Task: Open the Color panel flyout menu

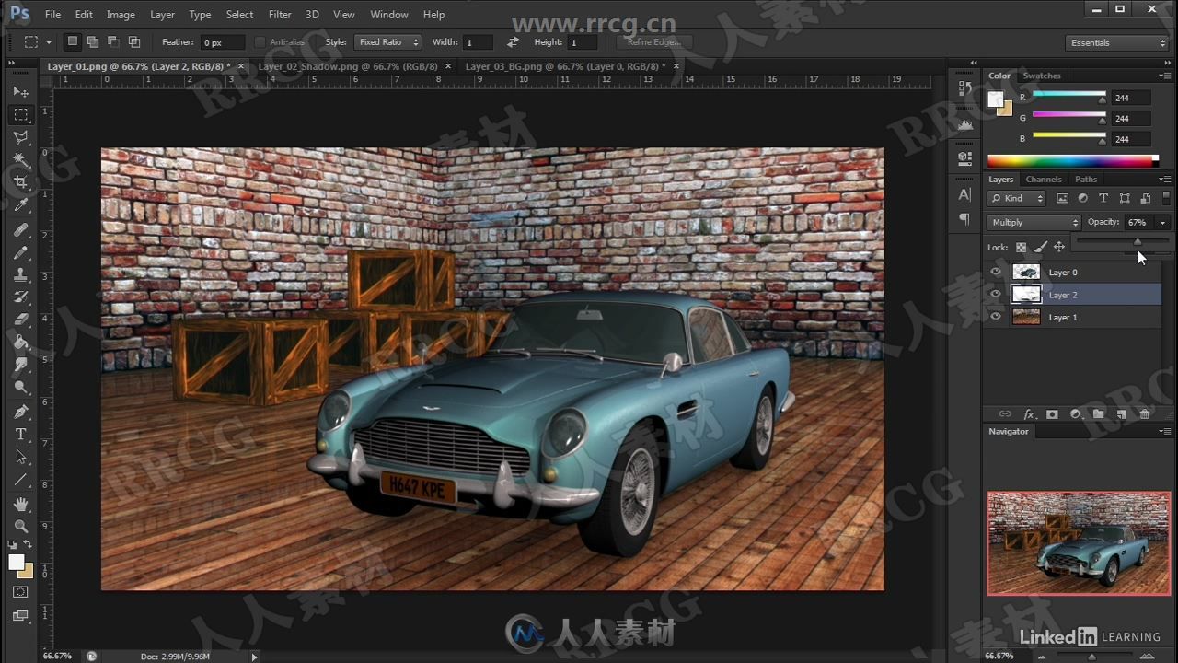Action: click(x=1164, y=76)
